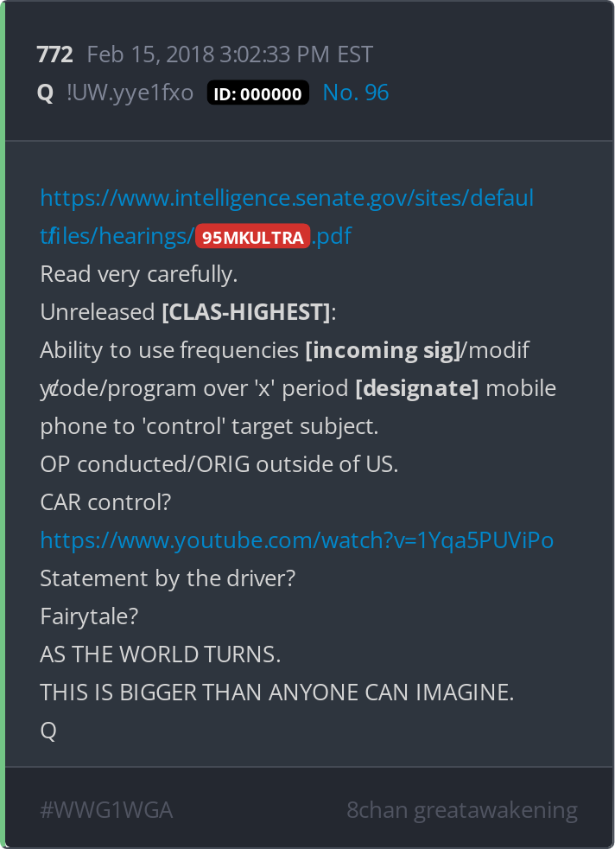The height and width of the screenshot is (849, 615).
Task: Click the tripcode !UW.yye1fxo
Action: 130,93
